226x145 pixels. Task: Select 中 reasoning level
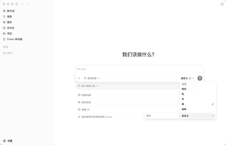(198, 99)
